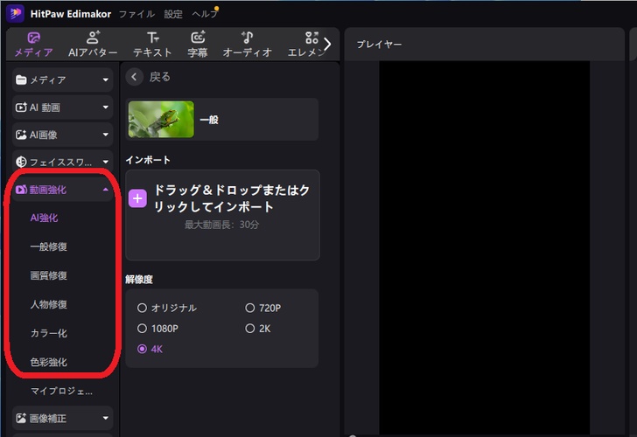Click the 動画強化 section icon
The height and width of the screenshot is (437, 637).
(21, 190)
